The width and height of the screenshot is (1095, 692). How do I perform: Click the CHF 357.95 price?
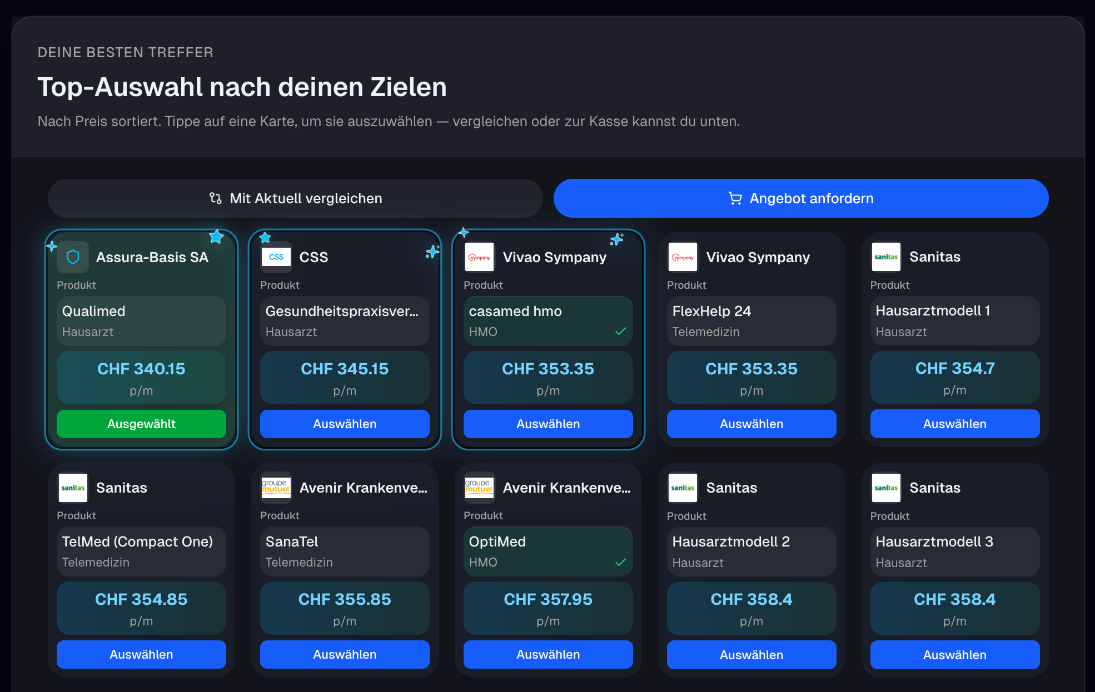pyautogui.click(x=548, y=599)
